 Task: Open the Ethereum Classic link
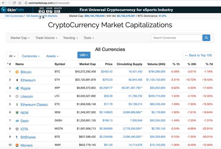pyautogui.click(x=34, y=105)
